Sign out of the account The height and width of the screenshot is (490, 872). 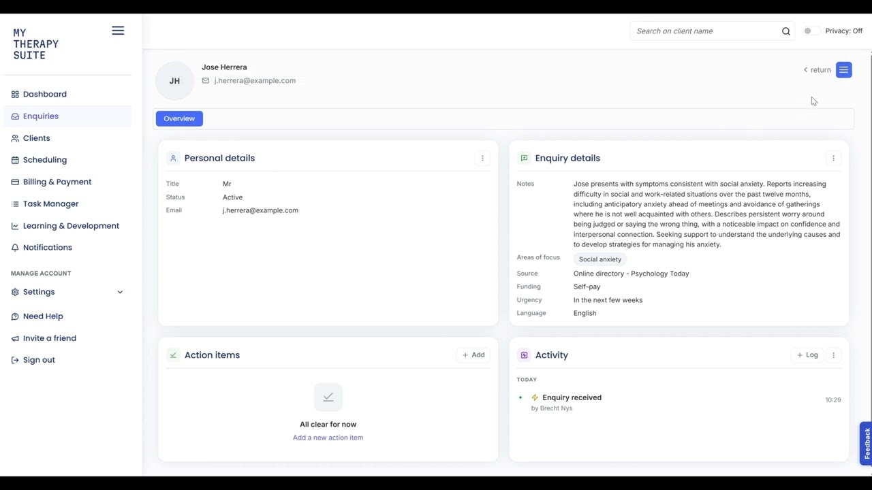pos(39,359)
